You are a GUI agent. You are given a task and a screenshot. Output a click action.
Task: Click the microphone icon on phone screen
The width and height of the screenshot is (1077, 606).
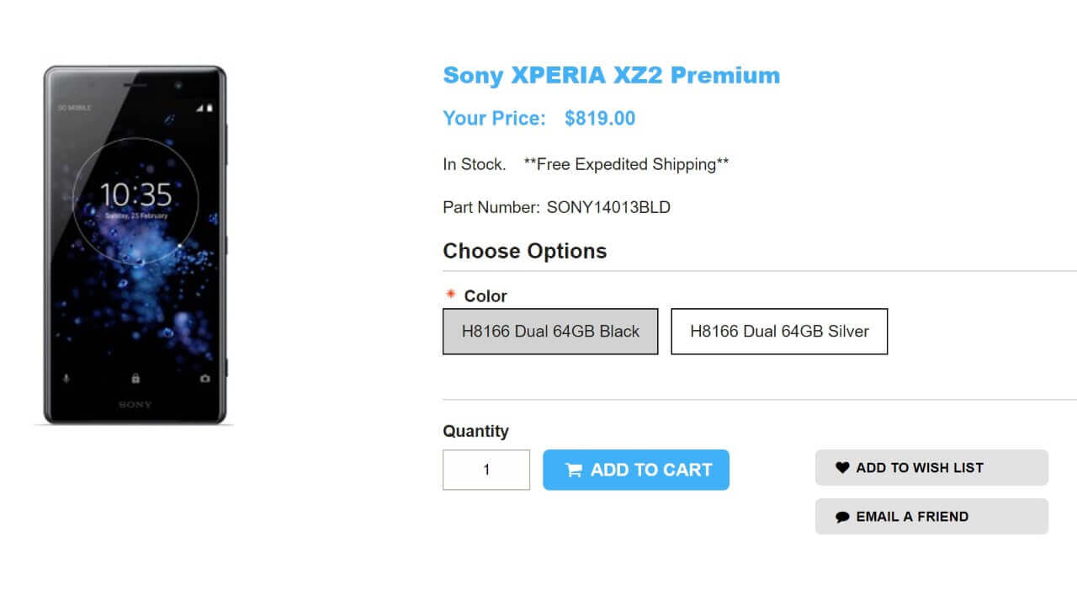(66, 379)
